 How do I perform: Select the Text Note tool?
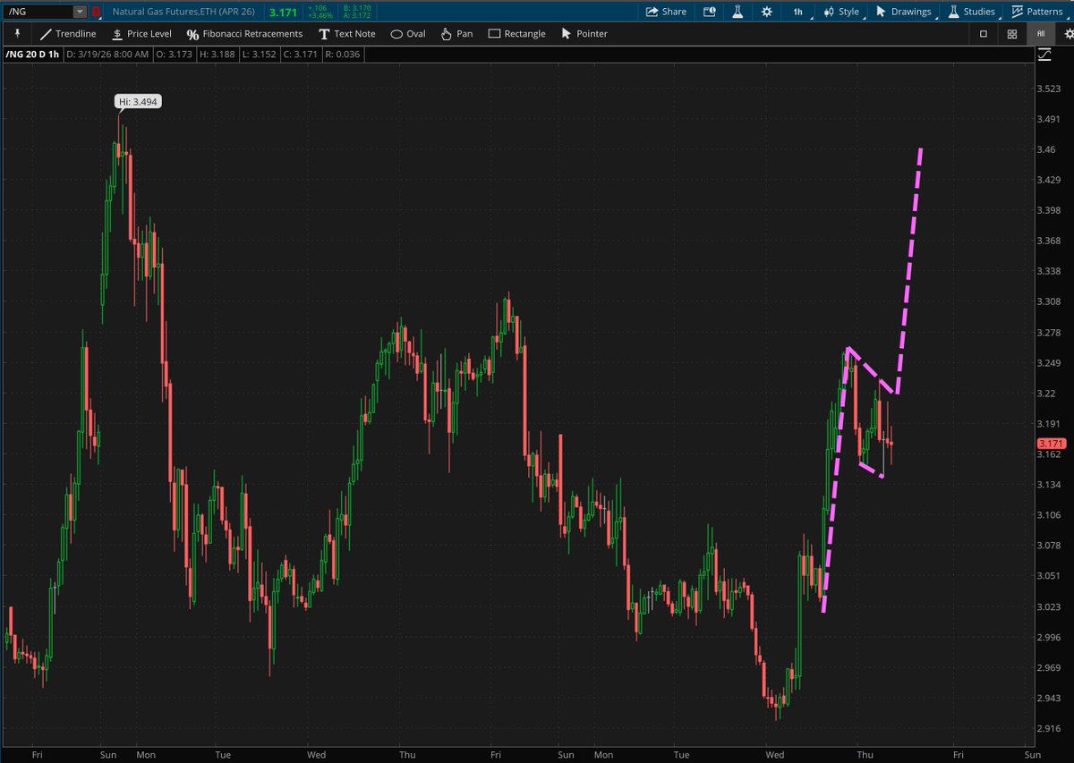coord(347,33)
